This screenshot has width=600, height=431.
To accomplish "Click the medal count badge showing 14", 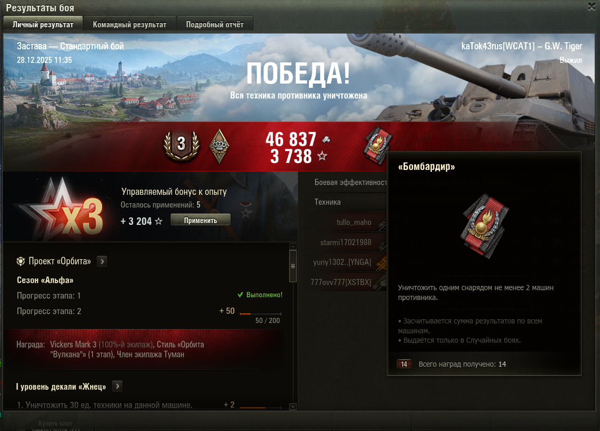I will pos(404,364).
